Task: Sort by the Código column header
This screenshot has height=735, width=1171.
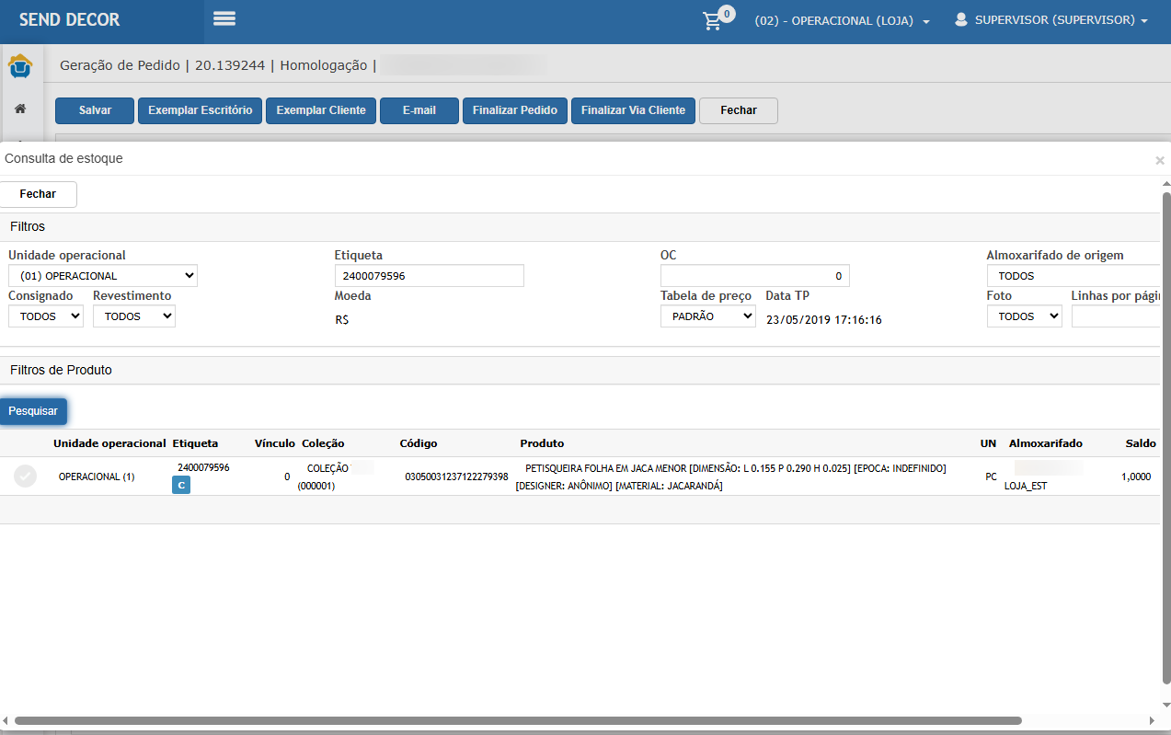Action: (419, 443)
